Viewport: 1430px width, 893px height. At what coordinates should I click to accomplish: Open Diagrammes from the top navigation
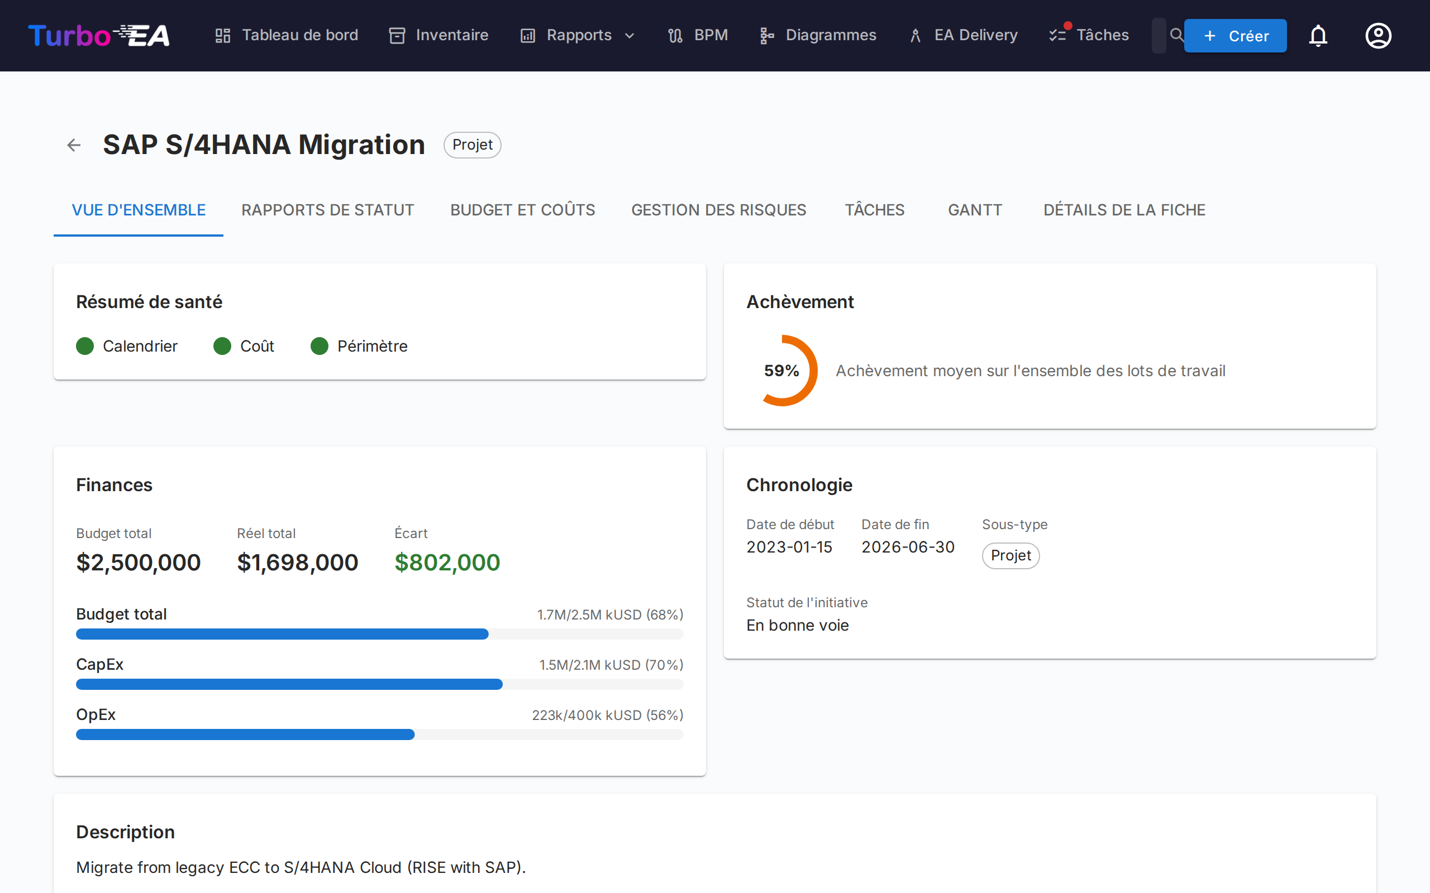click(x=818, y=35)
